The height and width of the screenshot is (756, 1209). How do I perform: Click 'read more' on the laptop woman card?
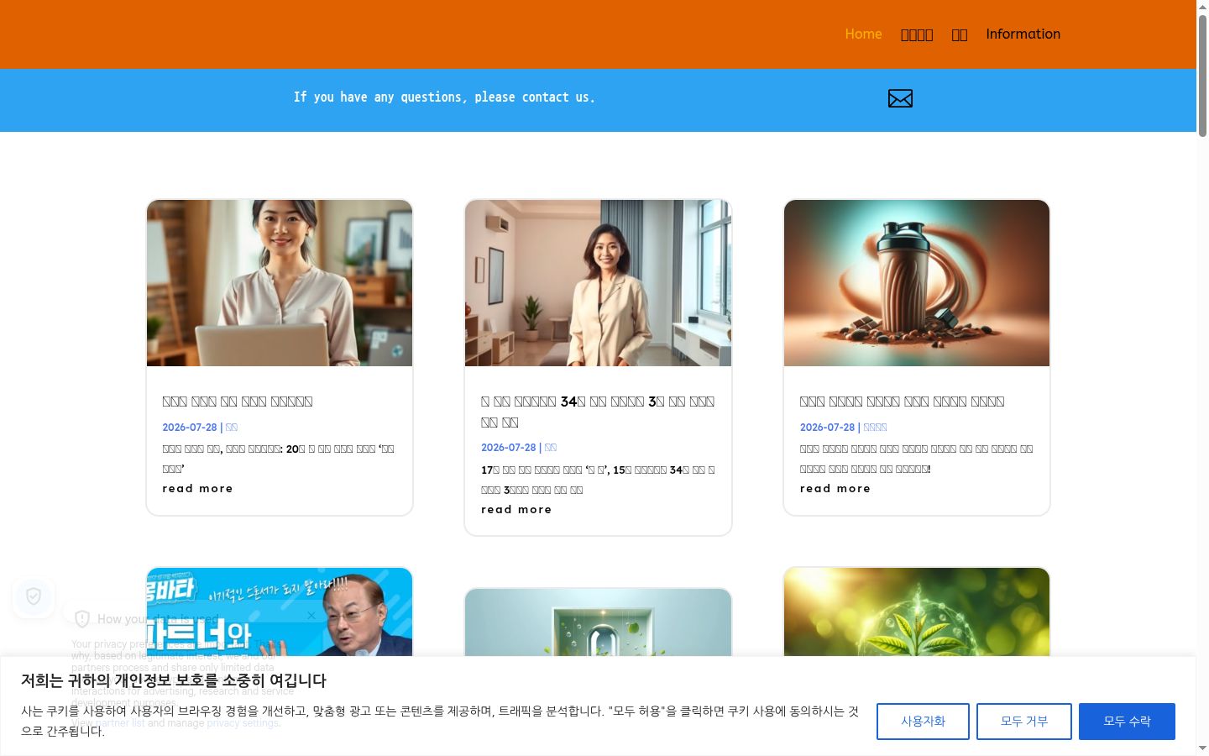click(x=197, y=489)
